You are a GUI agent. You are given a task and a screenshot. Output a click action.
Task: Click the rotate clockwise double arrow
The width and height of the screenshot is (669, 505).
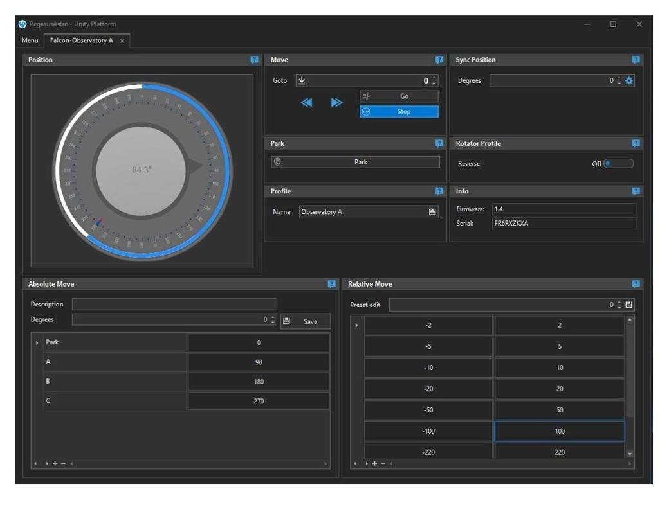[336, 103]
